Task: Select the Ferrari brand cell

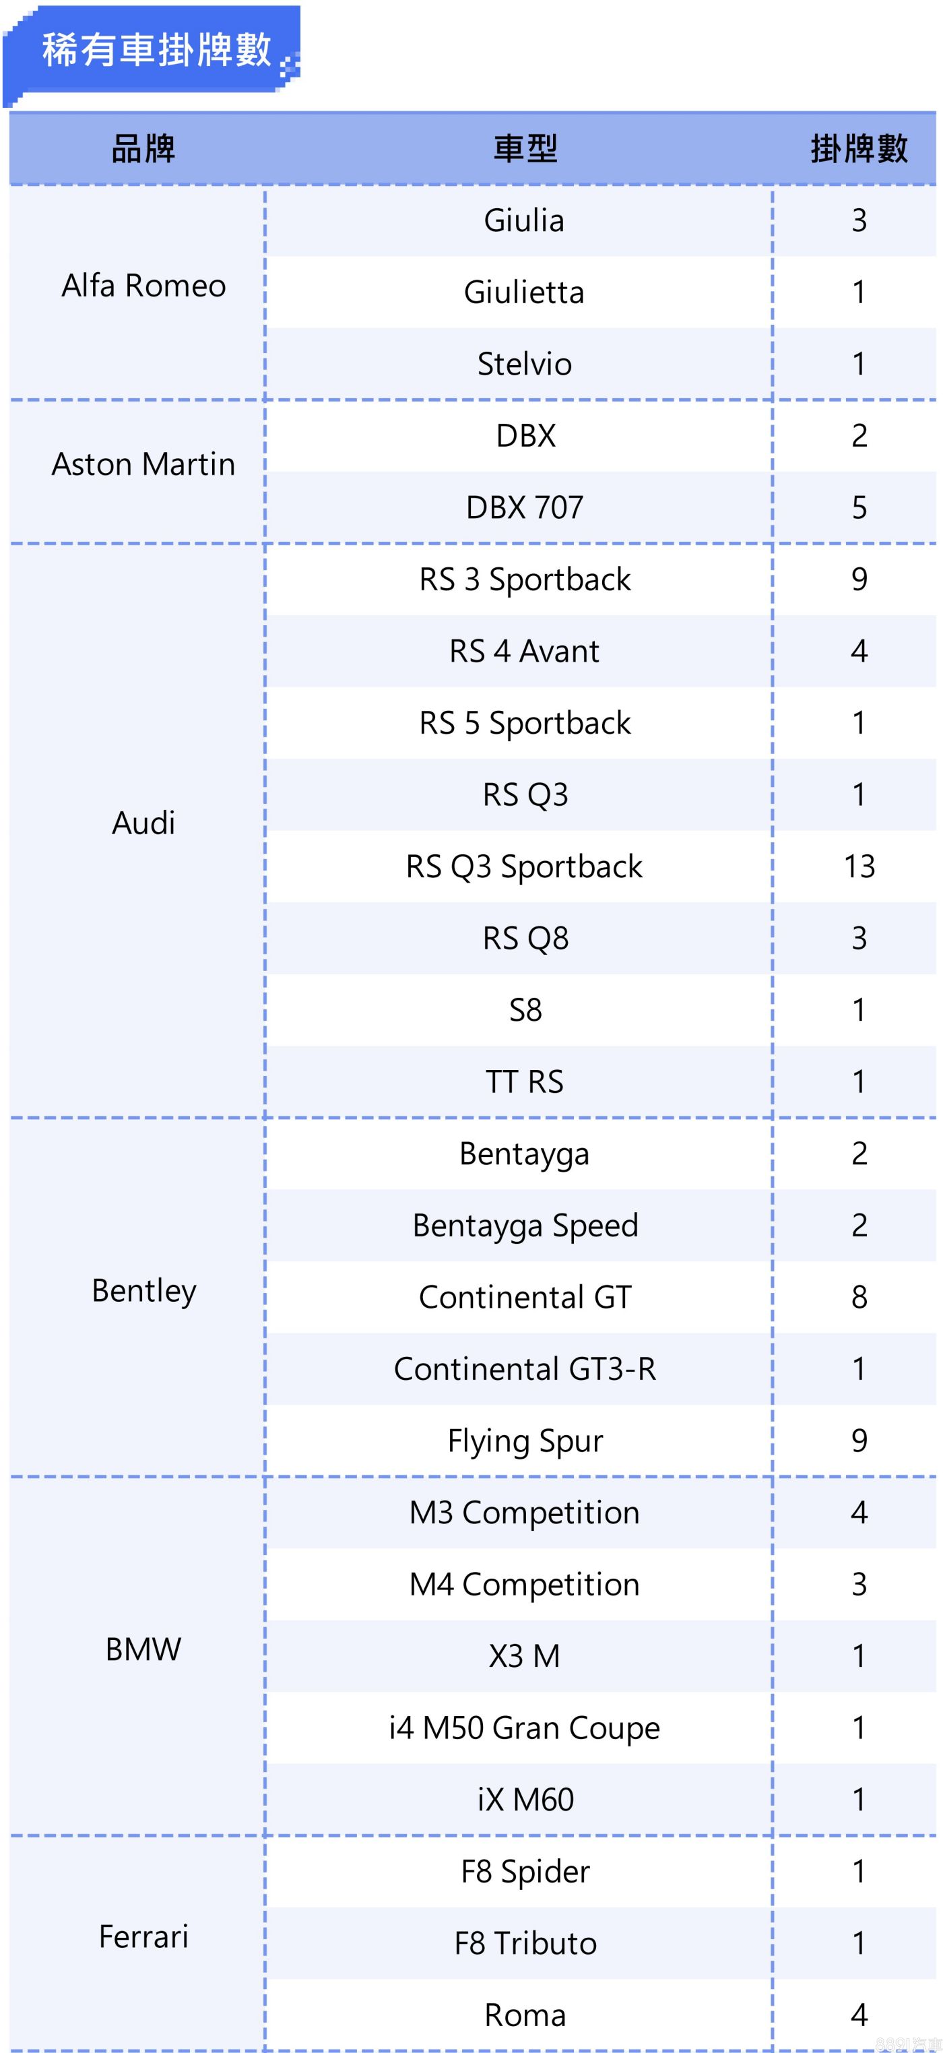Action: [x=143, y=1936]
